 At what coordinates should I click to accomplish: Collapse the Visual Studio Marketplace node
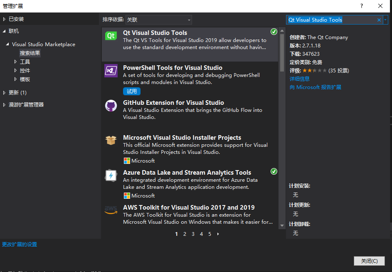point(7,44)
